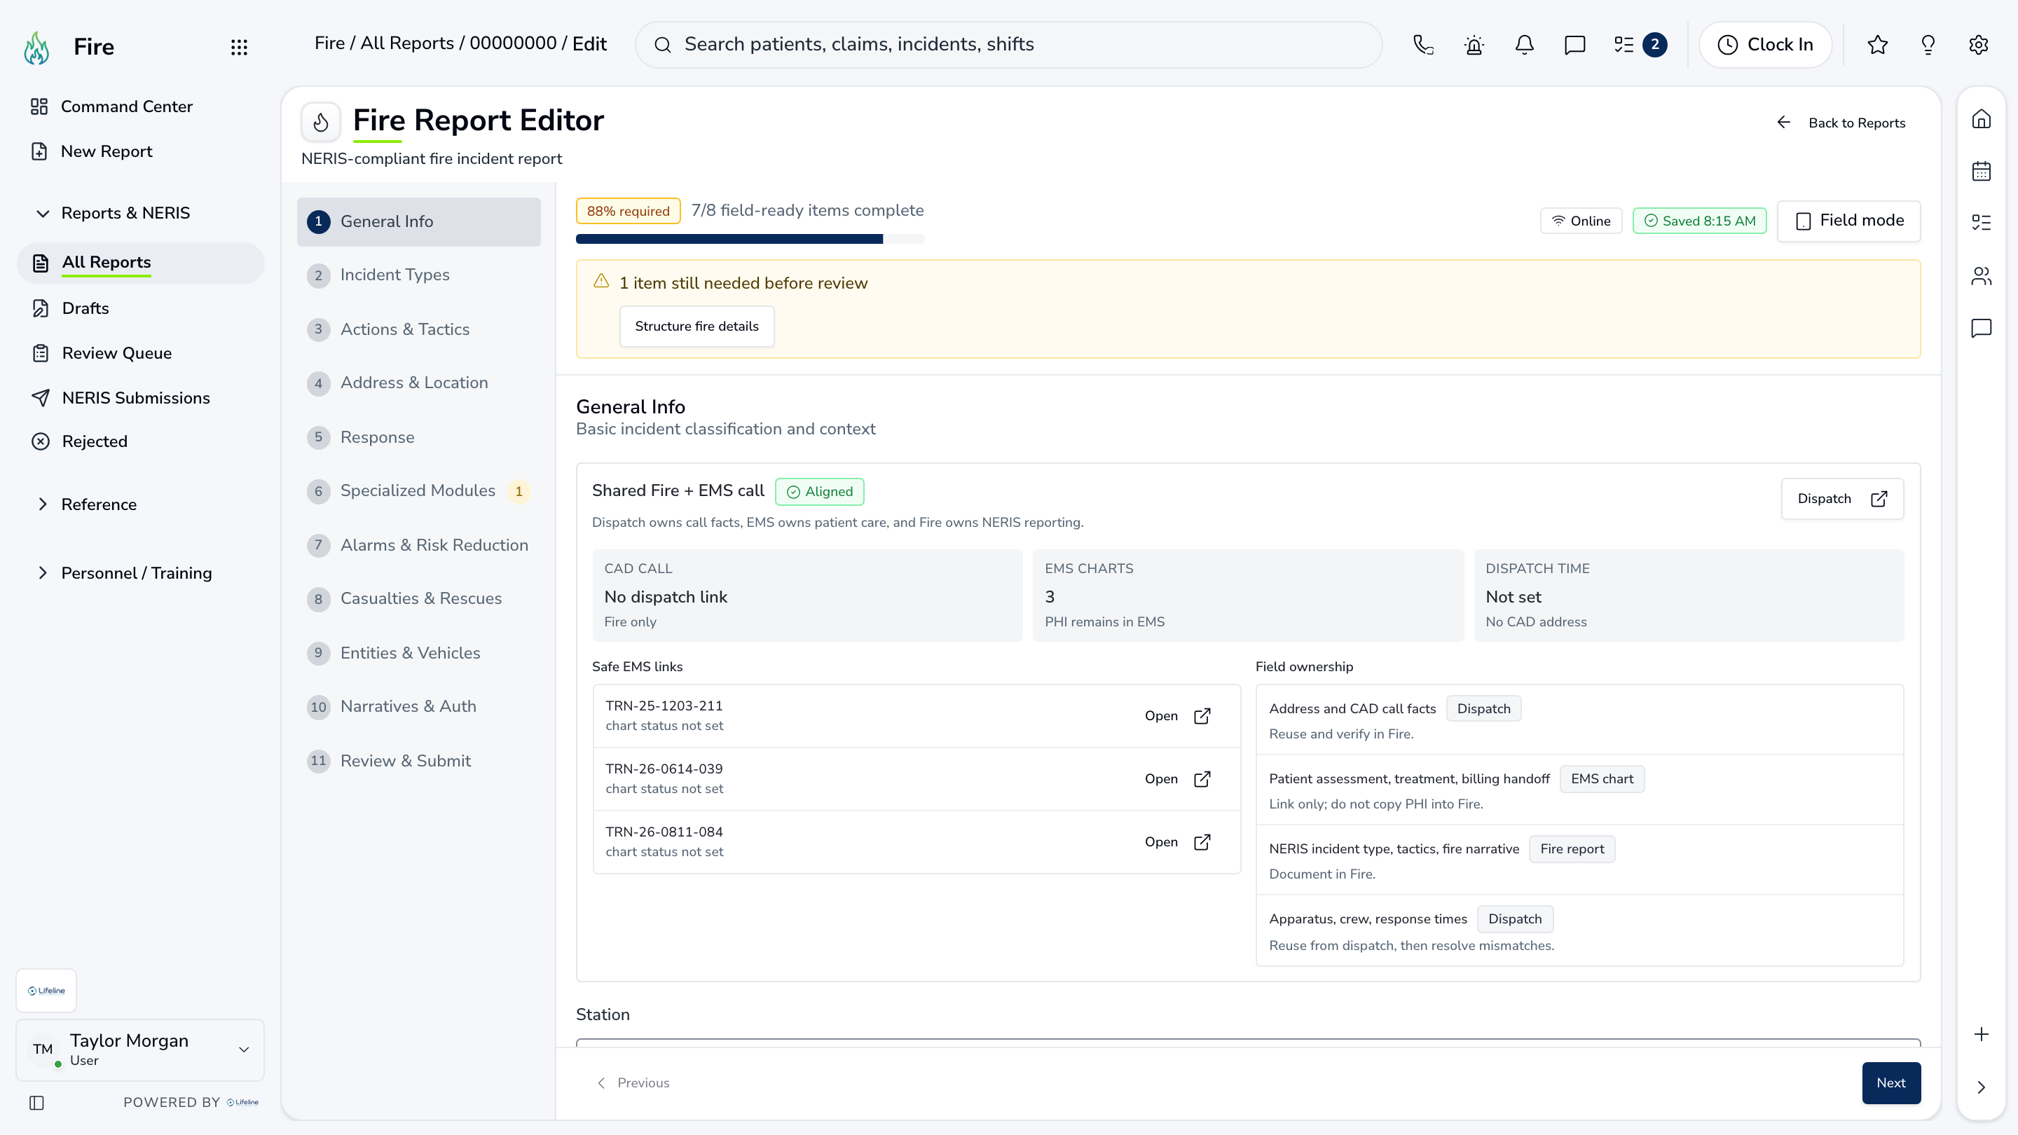This screenshot has width=2018, height=1135.
Task: Open the Taylor Morgan user menu
Action: point(140,1050)
